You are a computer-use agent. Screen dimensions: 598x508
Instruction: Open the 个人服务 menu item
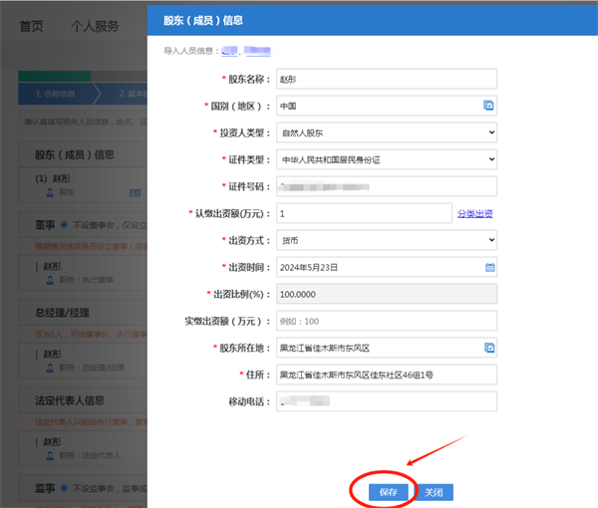95,26
